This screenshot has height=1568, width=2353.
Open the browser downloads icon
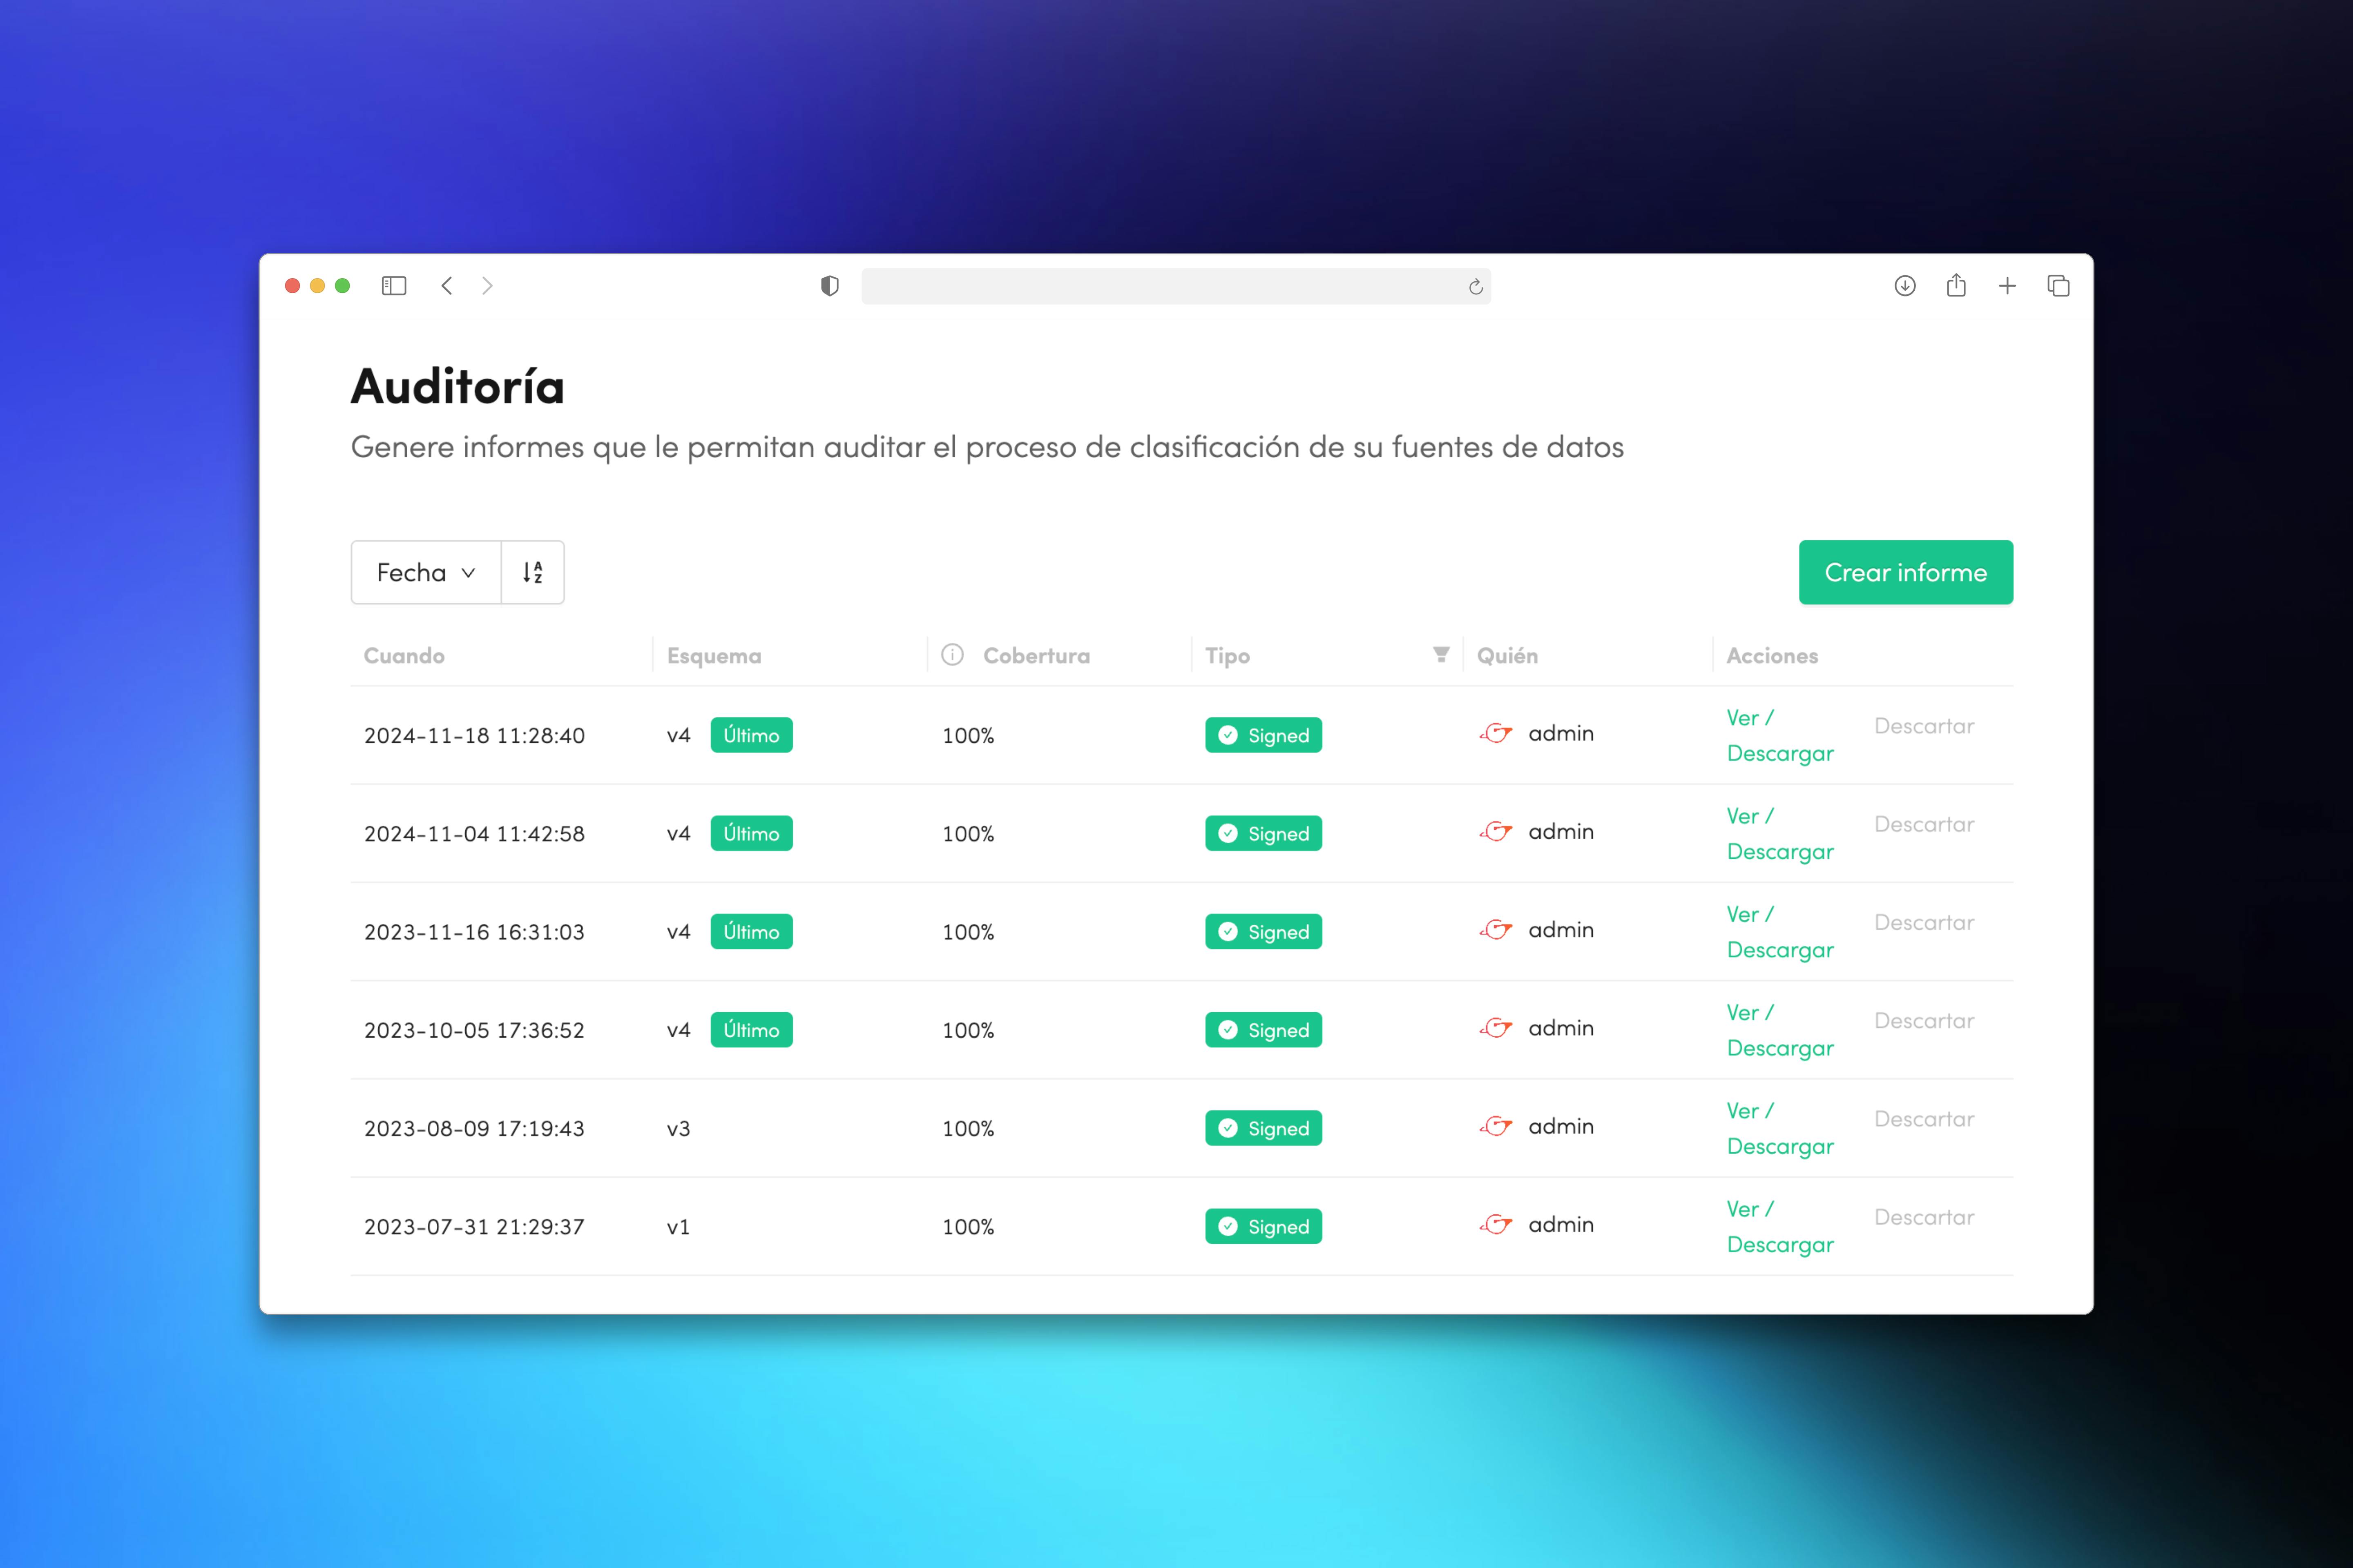1905,286
